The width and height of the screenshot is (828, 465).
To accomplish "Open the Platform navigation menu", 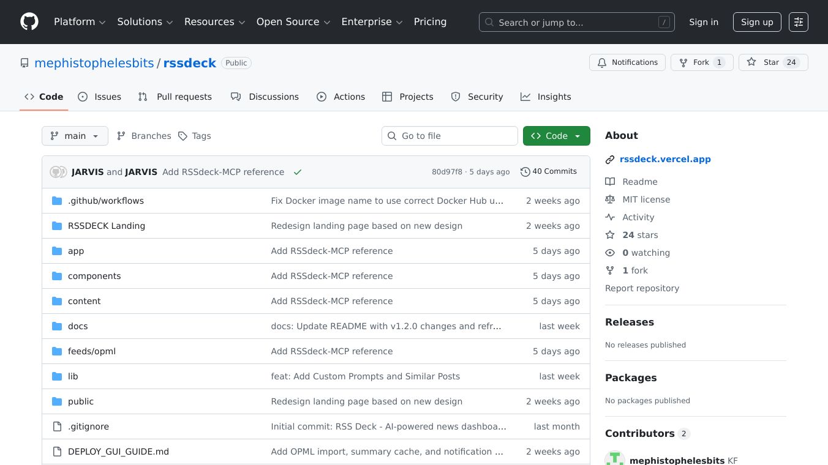I will [80, 22].
